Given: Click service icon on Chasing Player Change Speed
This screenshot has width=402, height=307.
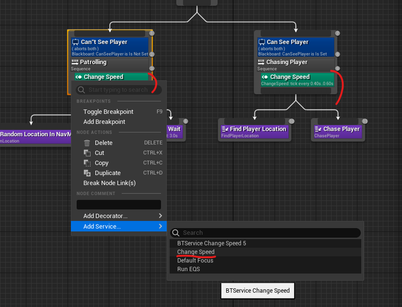Looking at the screenshot, I should (265, 77).
